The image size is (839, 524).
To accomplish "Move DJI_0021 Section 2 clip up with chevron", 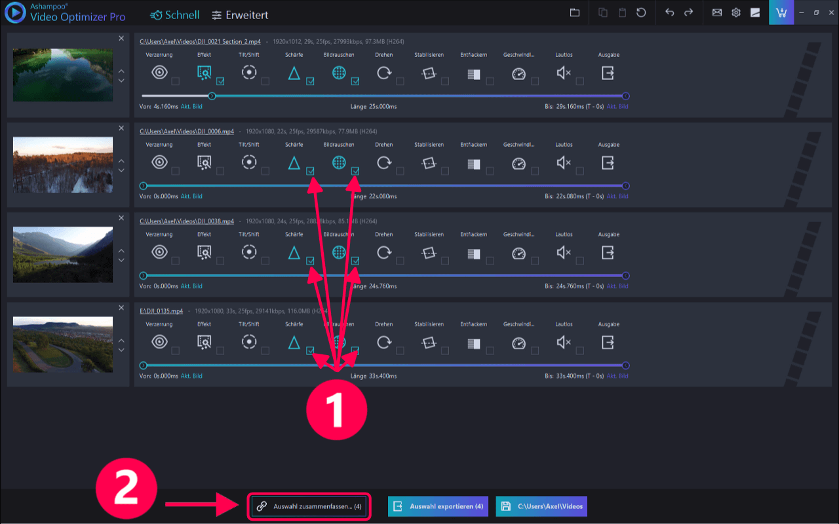I will (121, 71).
